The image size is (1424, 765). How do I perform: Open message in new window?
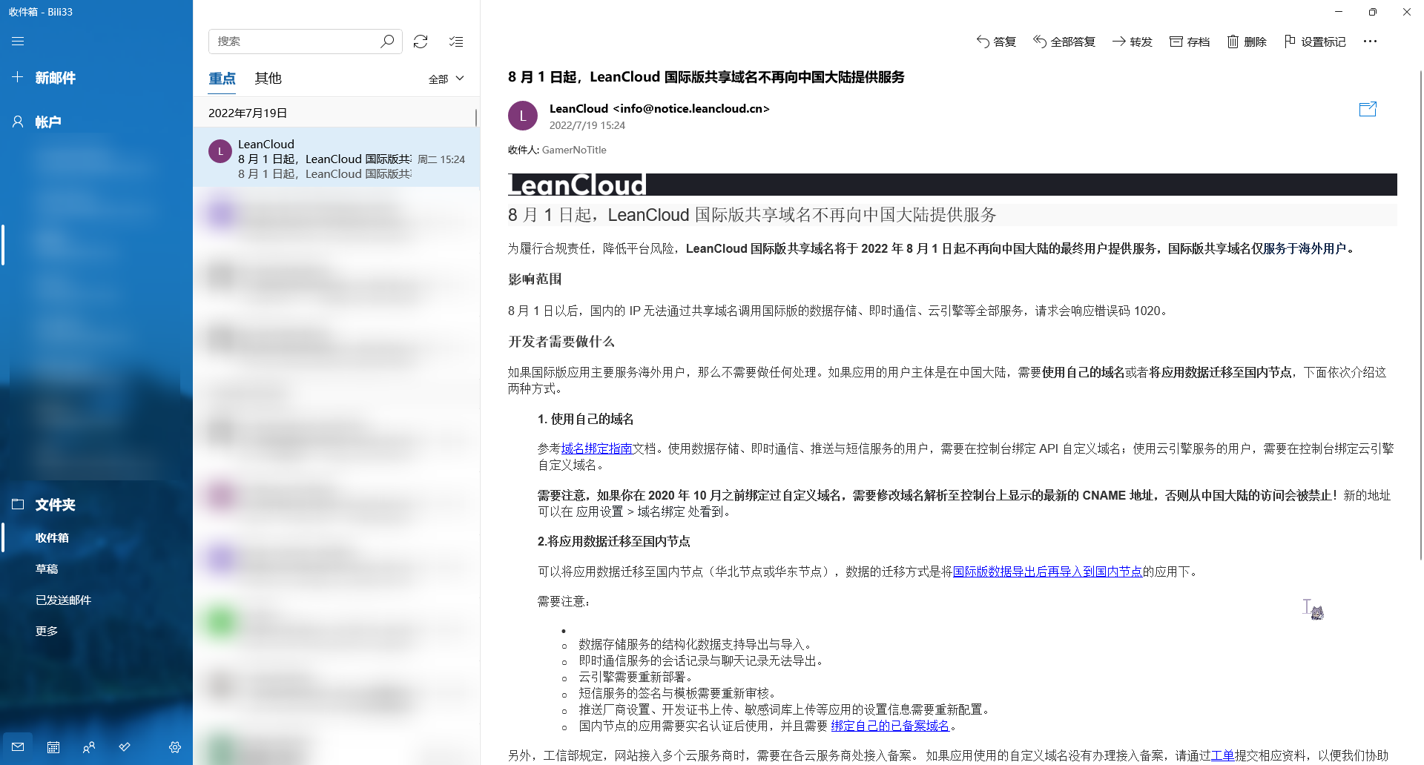click(x=1367, y=110)
